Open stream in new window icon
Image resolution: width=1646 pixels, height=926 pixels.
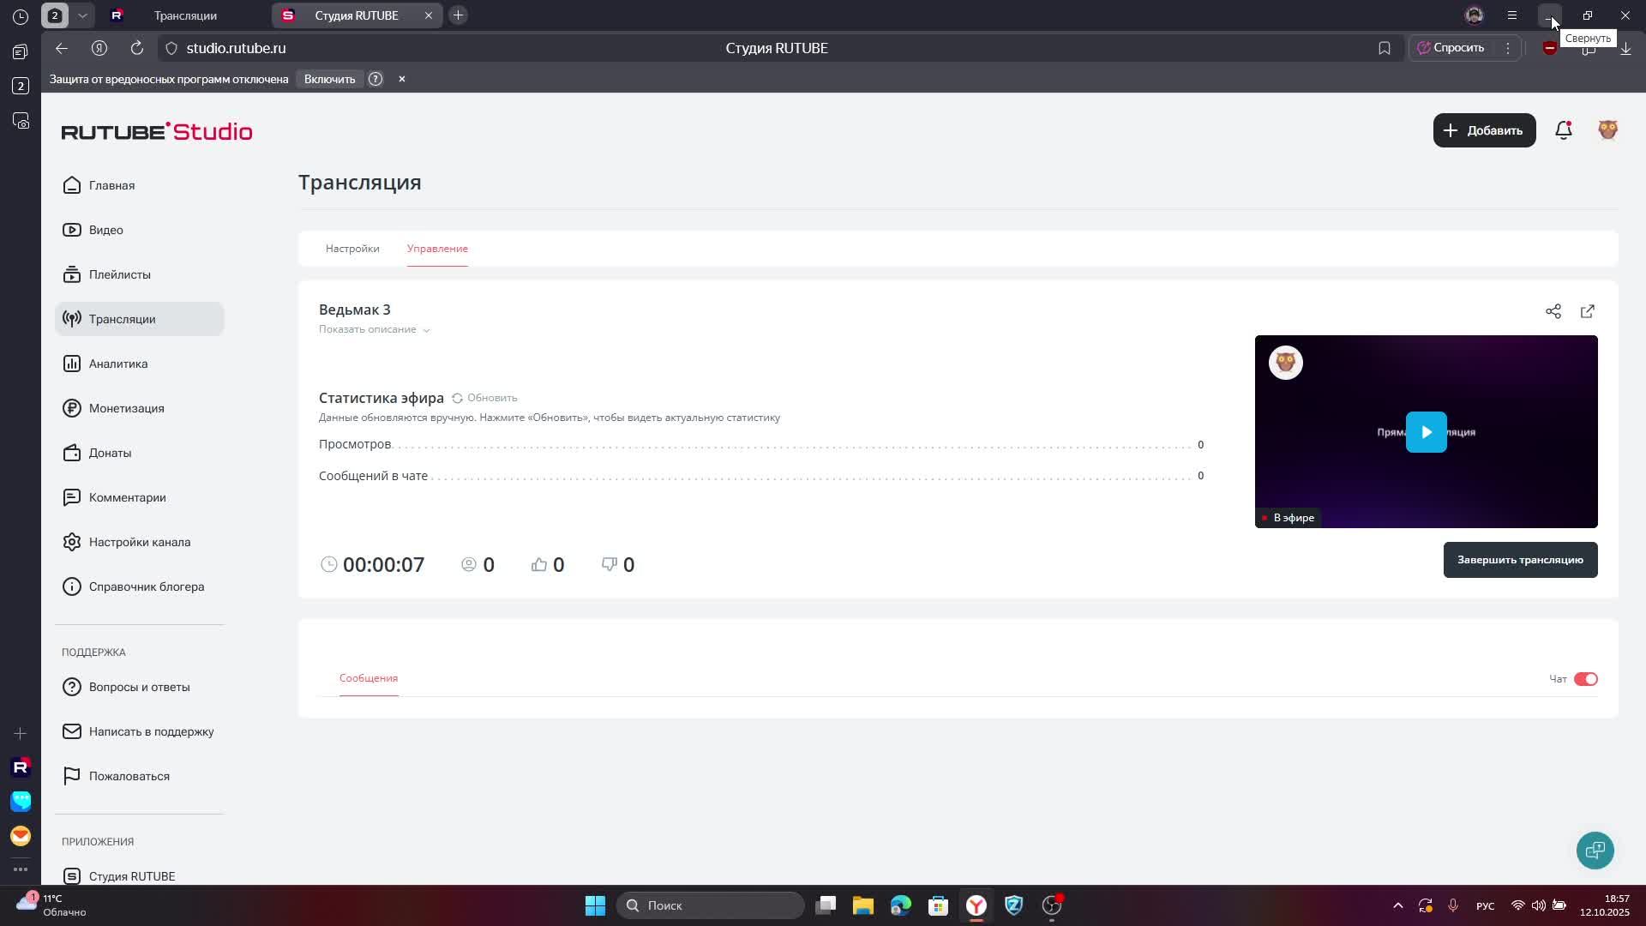(1587, 311)
